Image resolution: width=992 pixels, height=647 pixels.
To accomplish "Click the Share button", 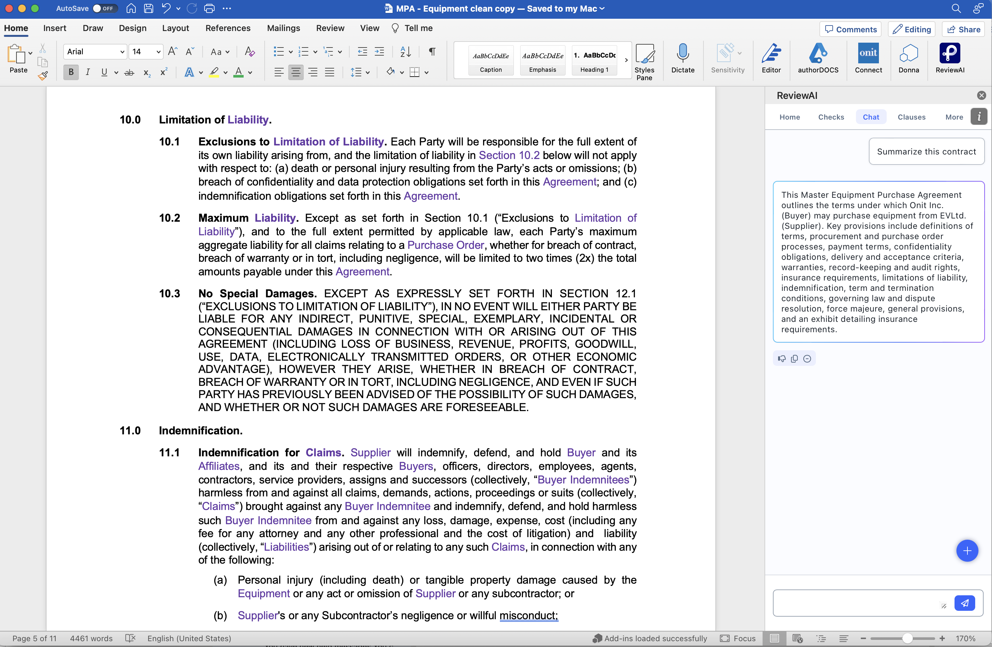I will tap(963, 29).
